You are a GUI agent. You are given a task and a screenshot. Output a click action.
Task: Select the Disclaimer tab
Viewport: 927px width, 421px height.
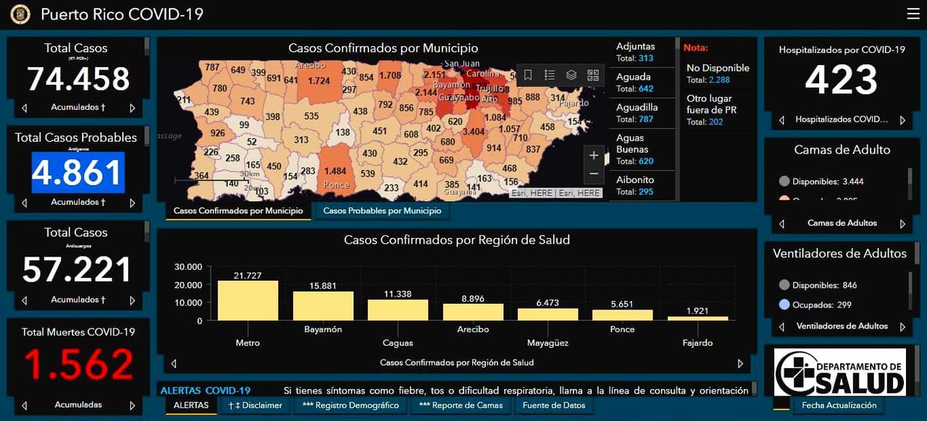pos(255,405)
